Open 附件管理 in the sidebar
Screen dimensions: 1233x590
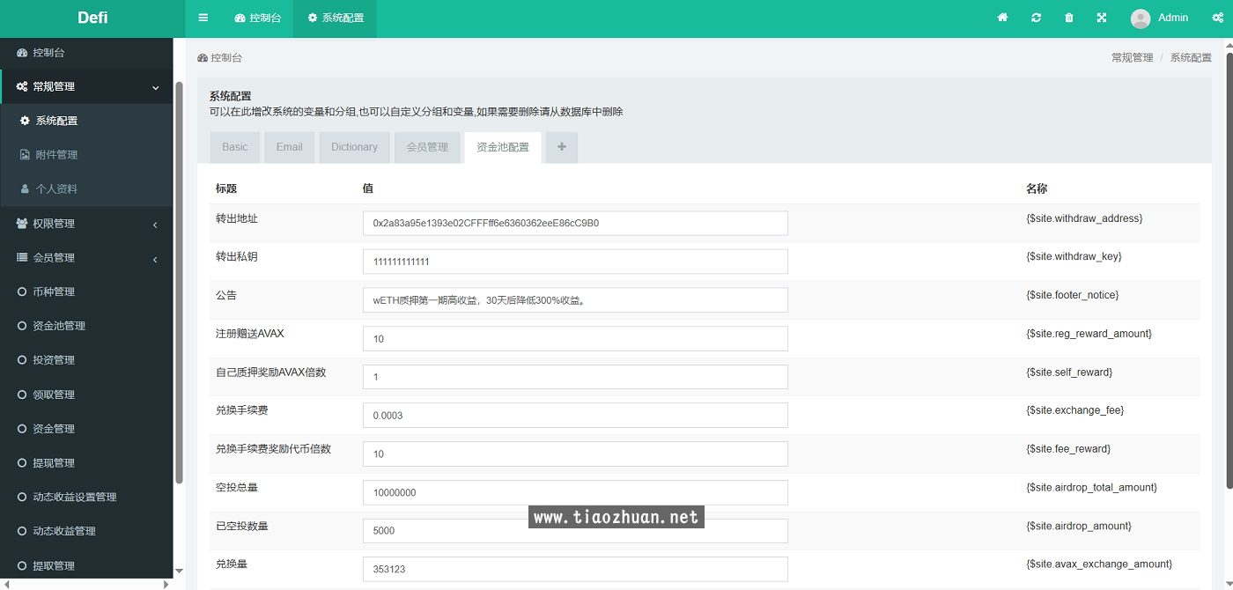tap(56, 155)
